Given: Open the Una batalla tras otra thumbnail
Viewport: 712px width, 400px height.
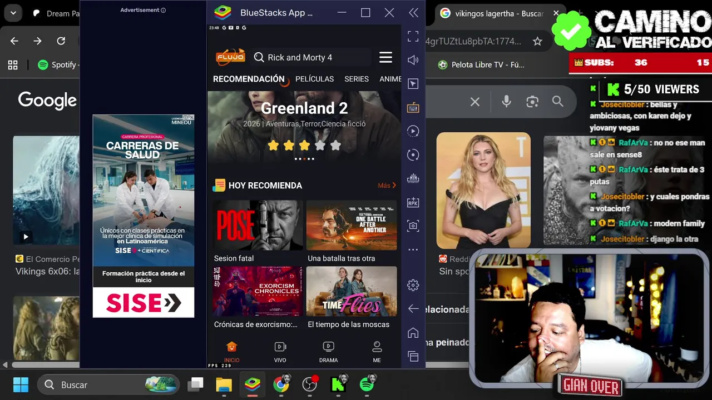Looking at the screenshot, I should (352, 226).
